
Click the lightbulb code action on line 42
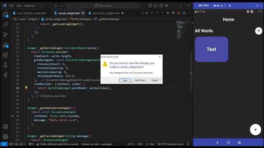[26, 88]
